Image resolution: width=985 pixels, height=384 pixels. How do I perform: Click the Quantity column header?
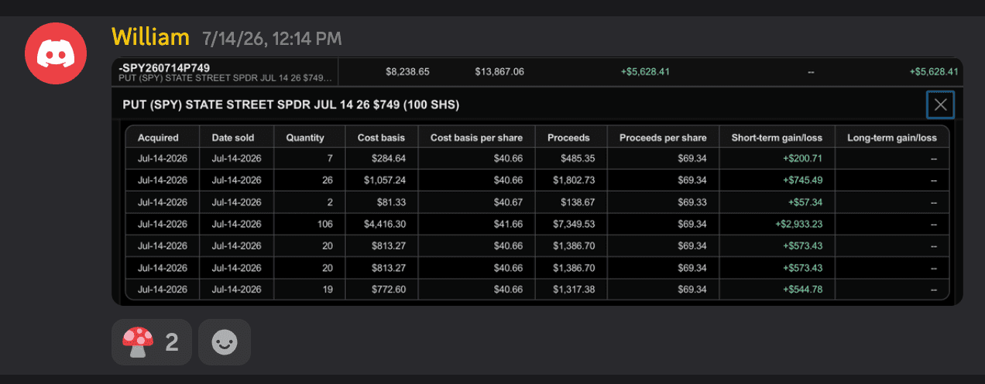305,138
